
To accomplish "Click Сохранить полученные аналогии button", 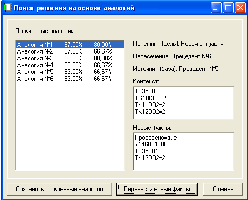I will pyautogui.click(x=59, y=189).
